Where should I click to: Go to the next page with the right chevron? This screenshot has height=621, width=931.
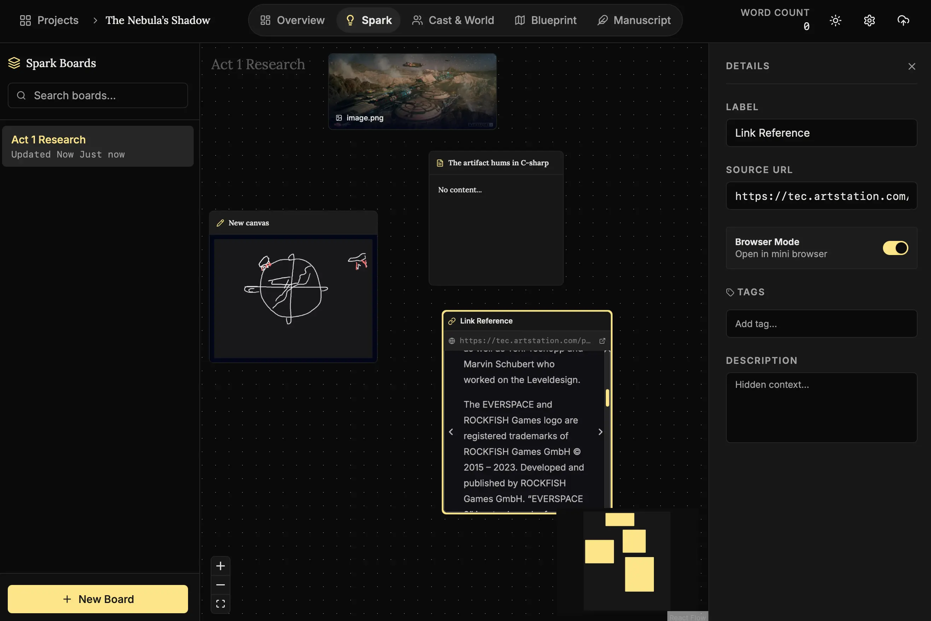coord(600,432)
